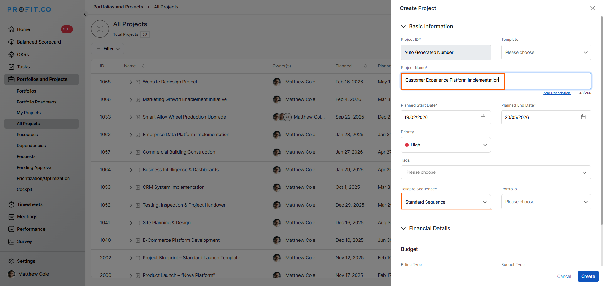Click the Create button
This screenshot has width=603, height=286.
[x=588, y=276]
